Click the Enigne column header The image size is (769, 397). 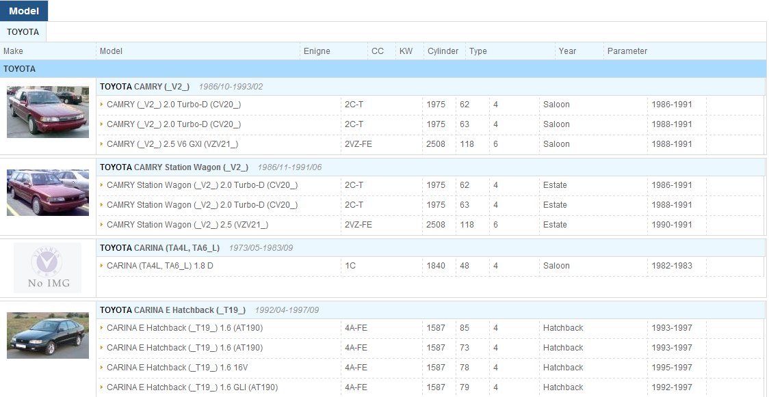click(317, 51)
